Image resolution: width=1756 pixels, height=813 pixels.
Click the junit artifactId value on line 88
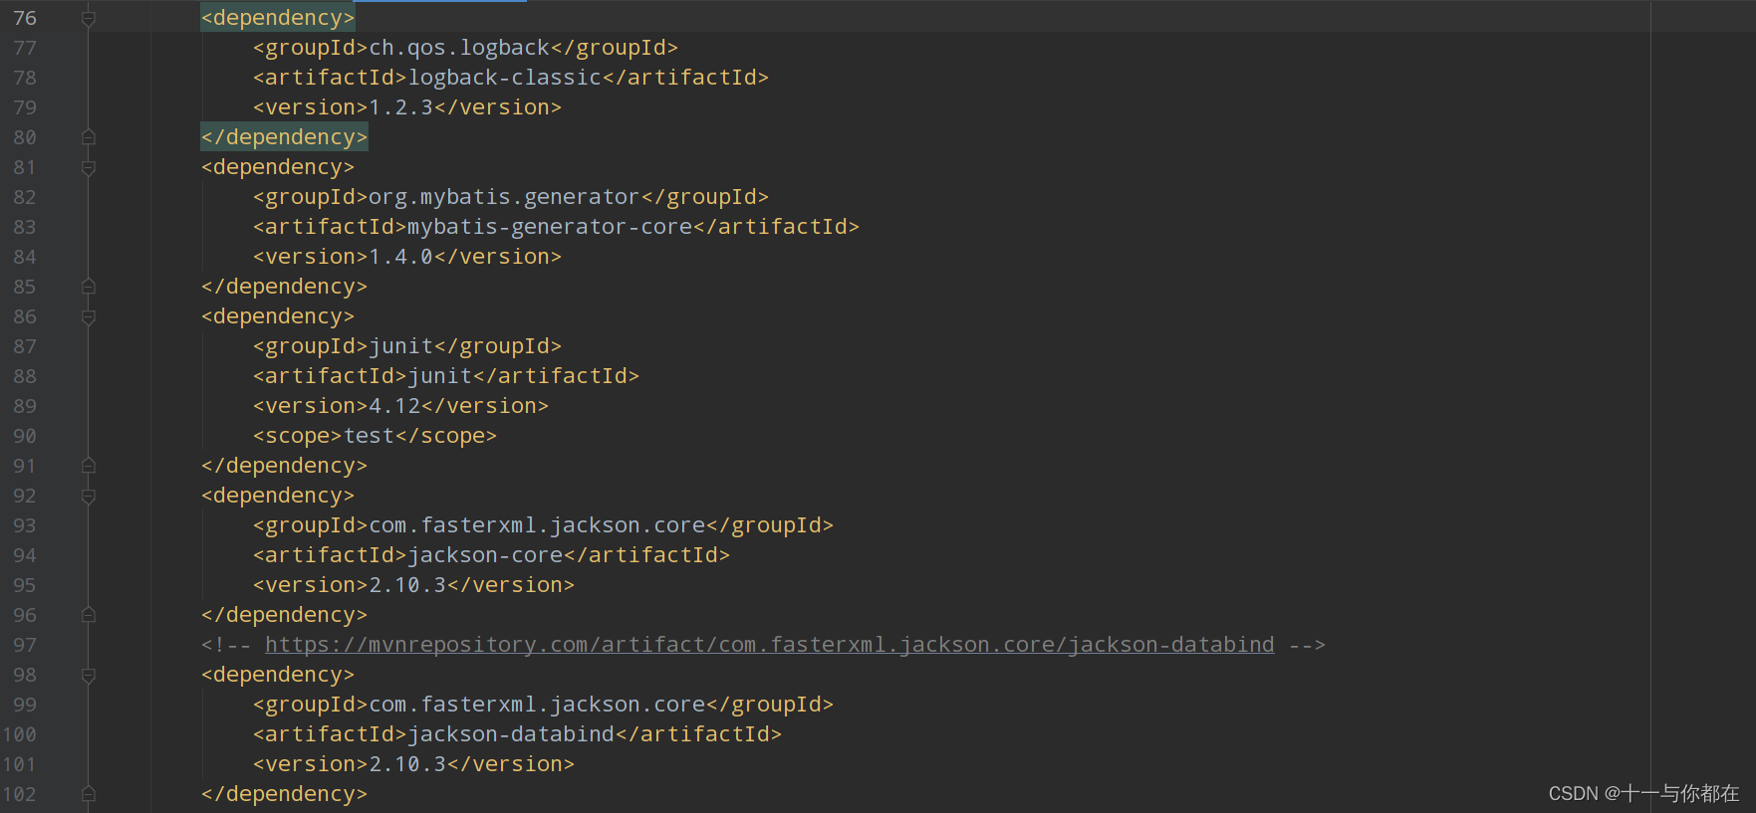click(440, 376)
